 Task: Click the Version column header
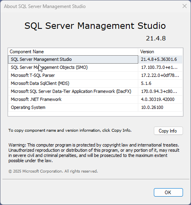[x=161, y=52]
